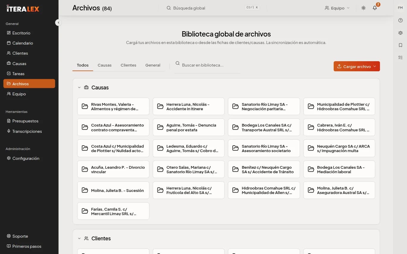This screenshot has width=407, height=254.
Task: Open Primeros pasos guide link
Action: (29, 246)
